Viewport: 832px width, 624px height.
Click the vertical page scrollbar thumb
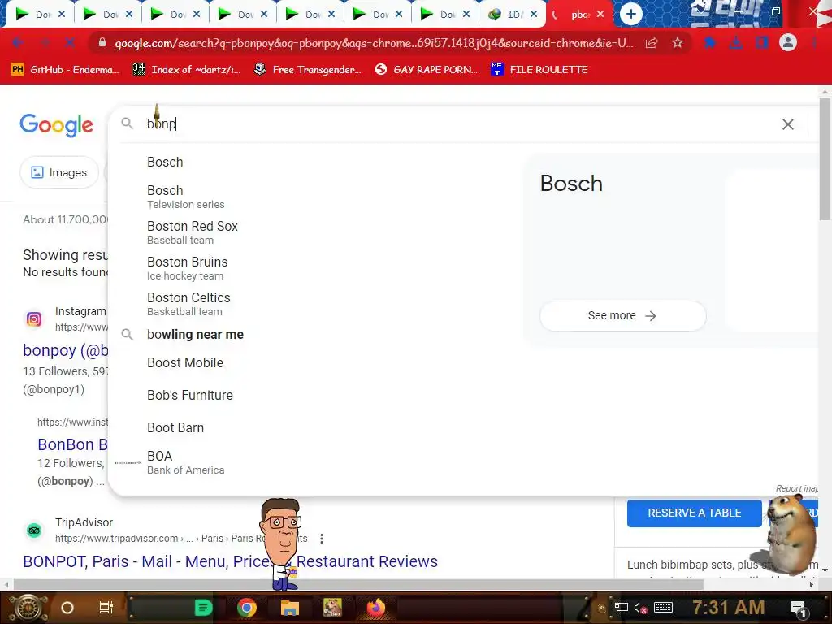click(825, 159)
